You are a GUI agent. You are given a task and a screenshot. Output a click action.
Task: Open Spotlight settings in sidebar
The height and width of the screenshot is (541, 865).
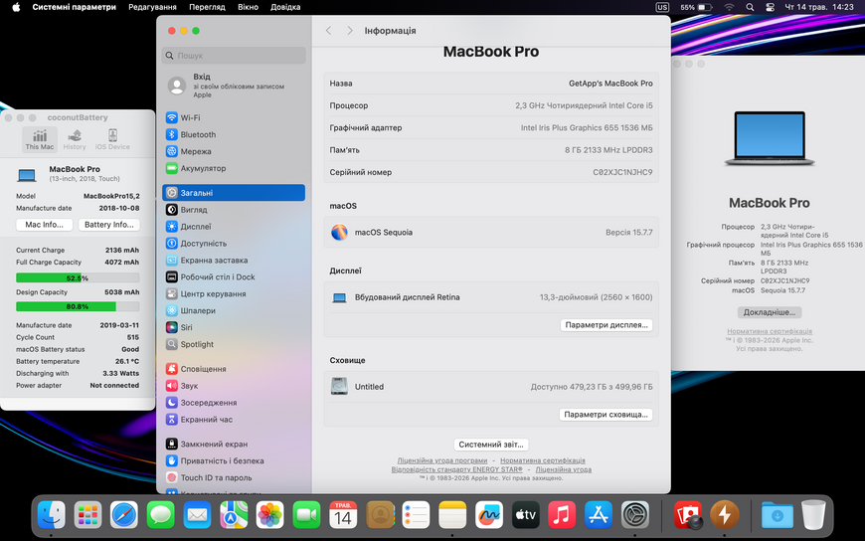pyautogui.click(x=234, y=344)
